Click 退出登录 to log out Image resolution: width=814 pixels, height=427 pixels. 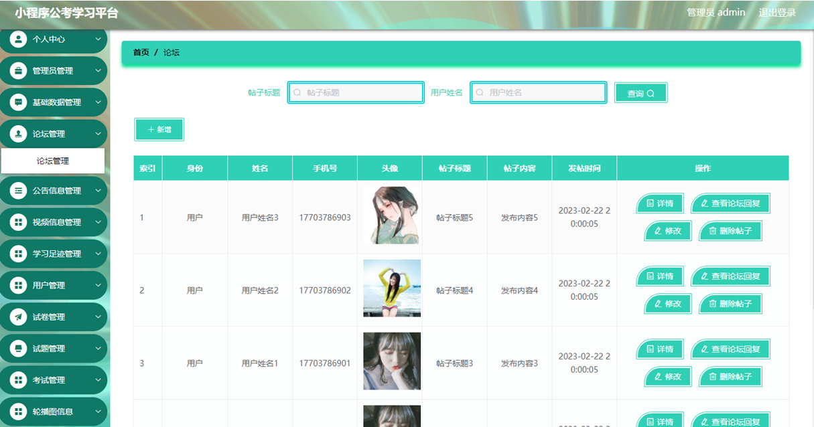[777, 12]
